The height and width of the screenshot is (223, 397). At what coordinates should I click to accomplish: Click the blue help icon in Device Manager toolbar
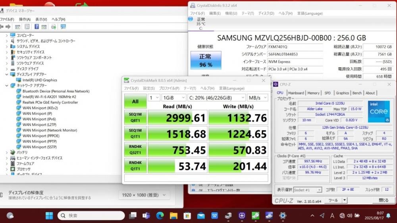coord(37,27)
